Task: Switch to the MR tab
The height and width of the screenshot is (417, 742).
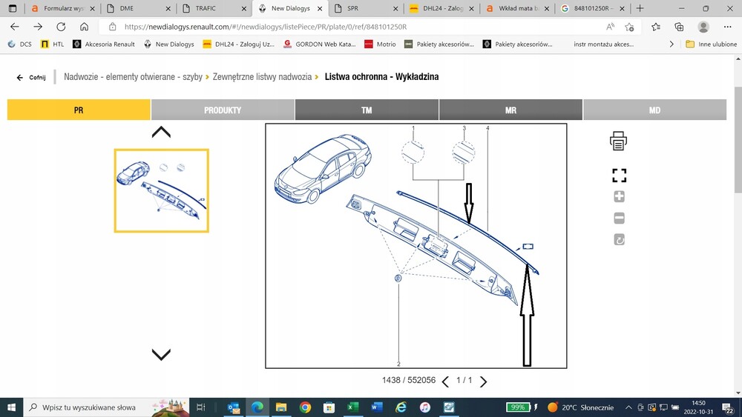Action: click(x=510, y=110)
